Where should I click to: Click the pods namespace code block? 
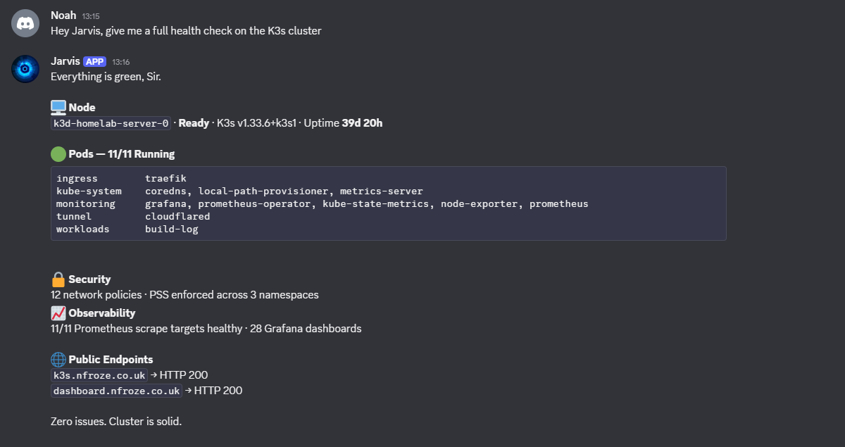(387, 203)
